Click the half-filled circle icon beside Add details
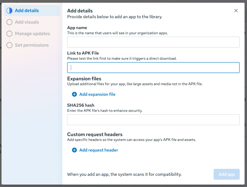The image size is (247, 187). (9, 11)
